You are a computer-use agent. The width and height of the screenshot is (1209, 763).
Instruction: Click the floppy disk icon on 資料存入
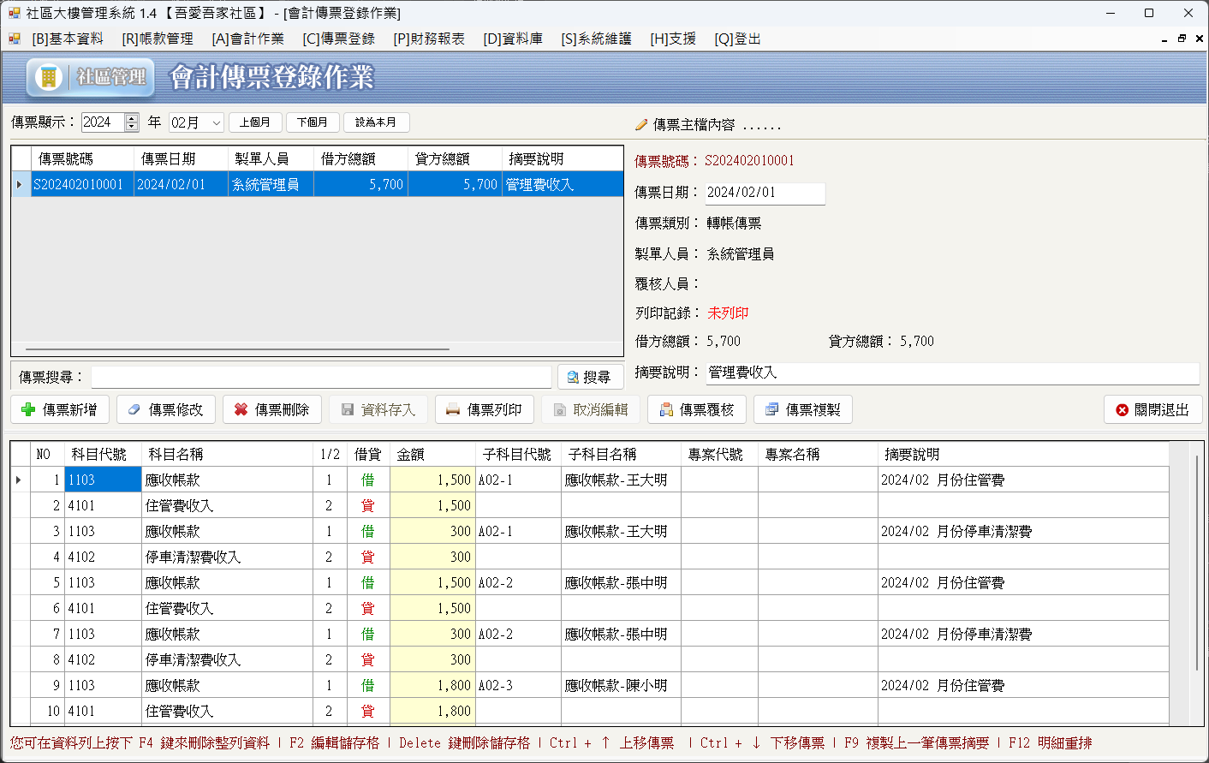348,410
